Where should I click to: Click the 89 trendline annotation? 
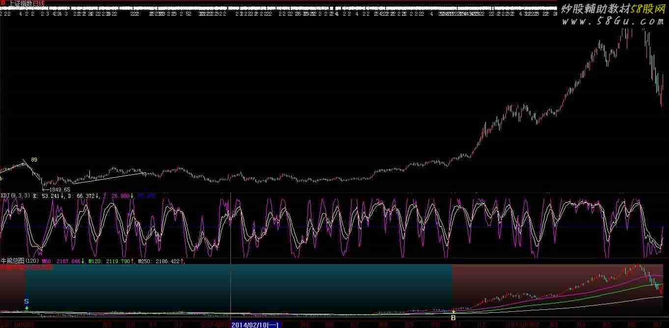pyautogui.click(x=34, y=160)
